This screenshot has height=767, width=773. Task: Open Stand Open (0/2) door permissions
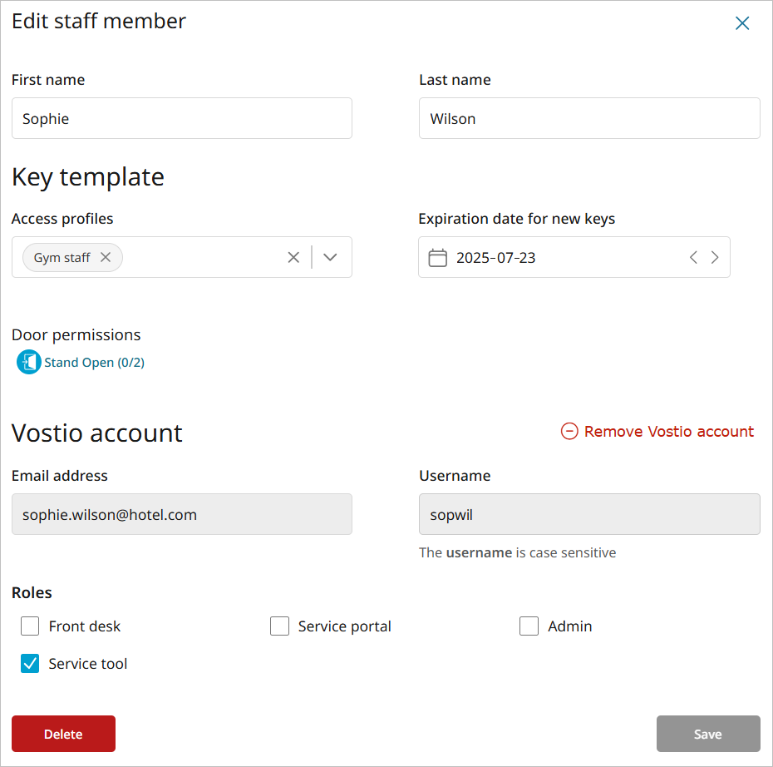94,363
